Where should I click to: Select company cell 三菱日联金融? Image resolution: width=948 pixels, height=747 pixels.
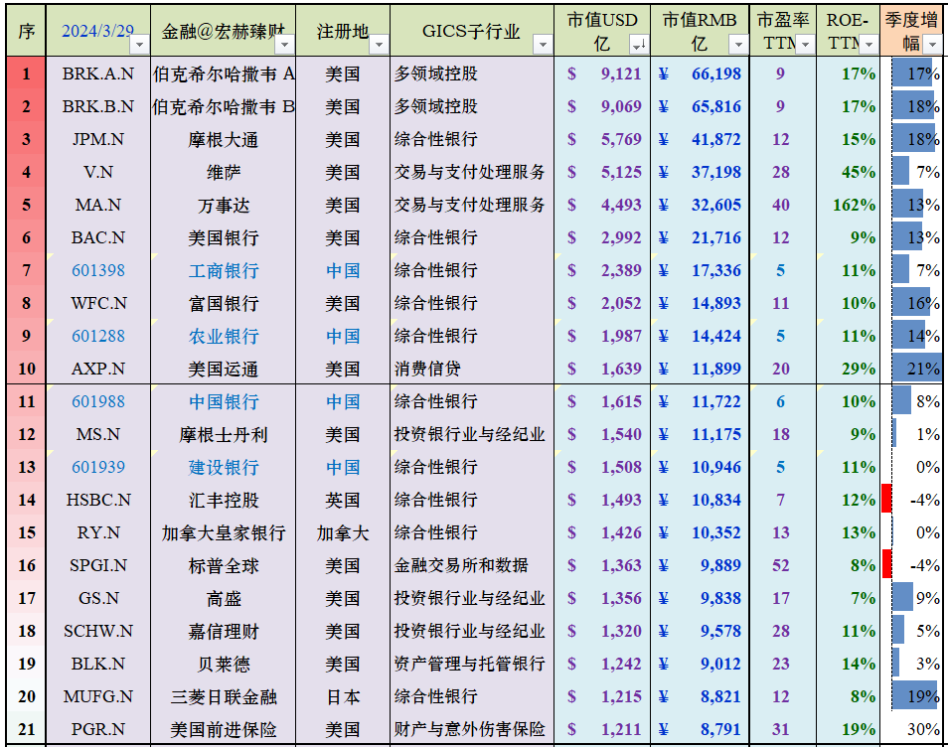pyautogui.click(x=224, y=696)
